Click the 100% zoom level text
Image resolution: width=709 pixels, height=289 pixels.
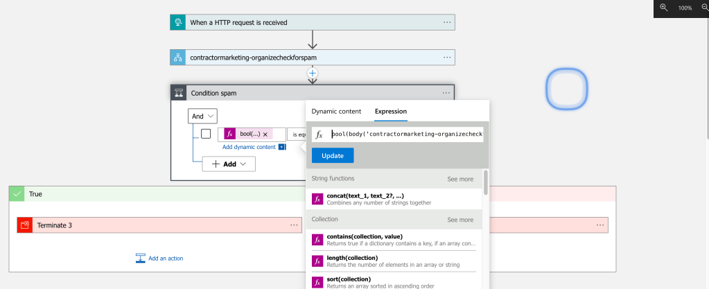coord(685,8)
